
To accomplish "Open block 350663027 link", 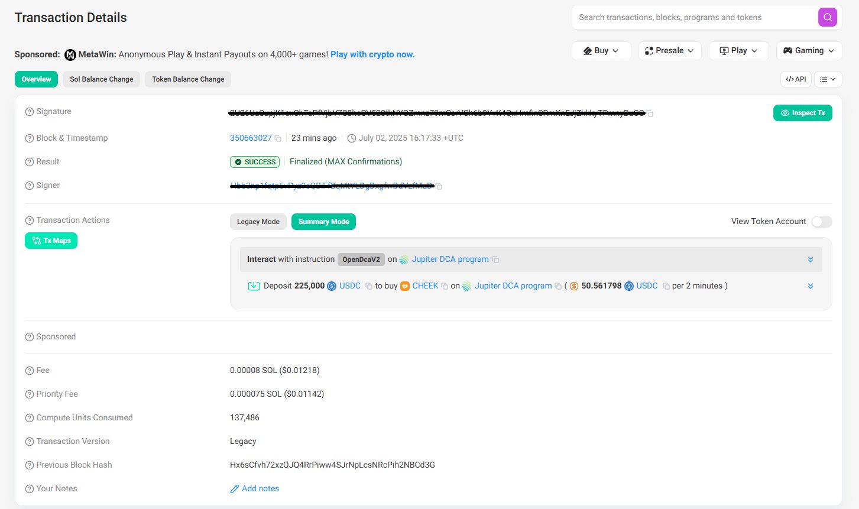I will click(x=251, y=138).
